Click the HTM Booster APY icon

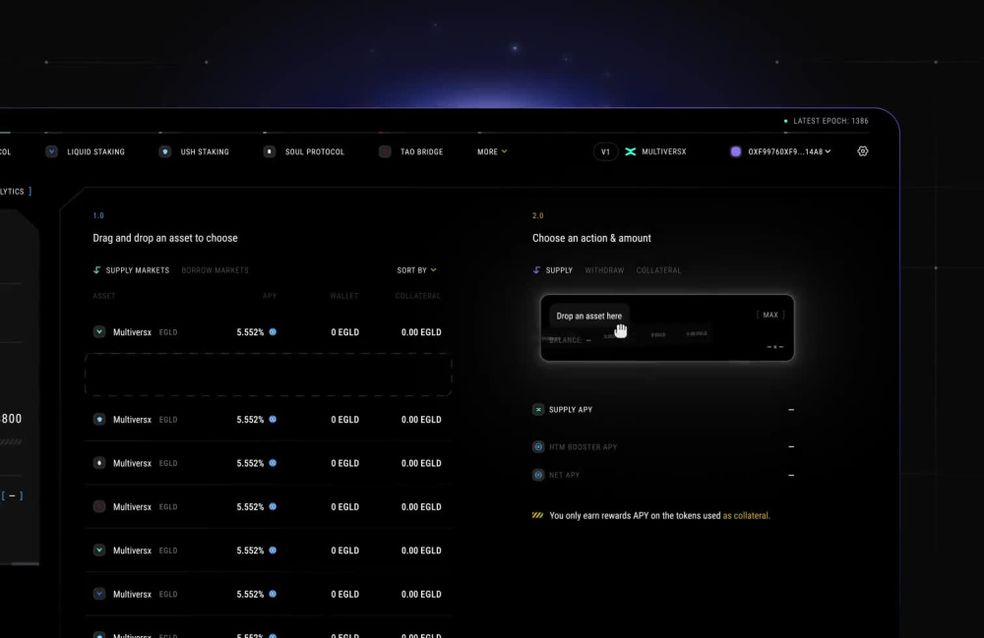tap(538, 447)
